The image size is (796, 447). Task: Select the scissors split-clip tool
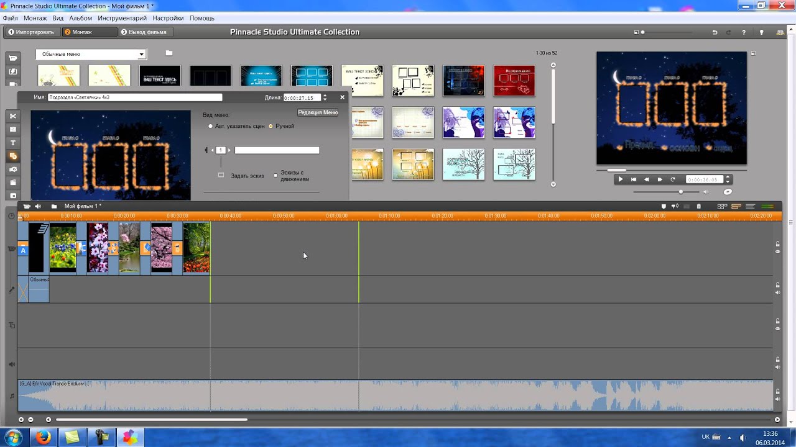tap(13, 116)
